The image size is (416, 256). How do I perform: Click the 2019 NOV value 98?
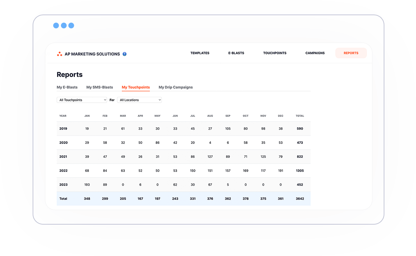pyautogui.click(x=263, y=129)
